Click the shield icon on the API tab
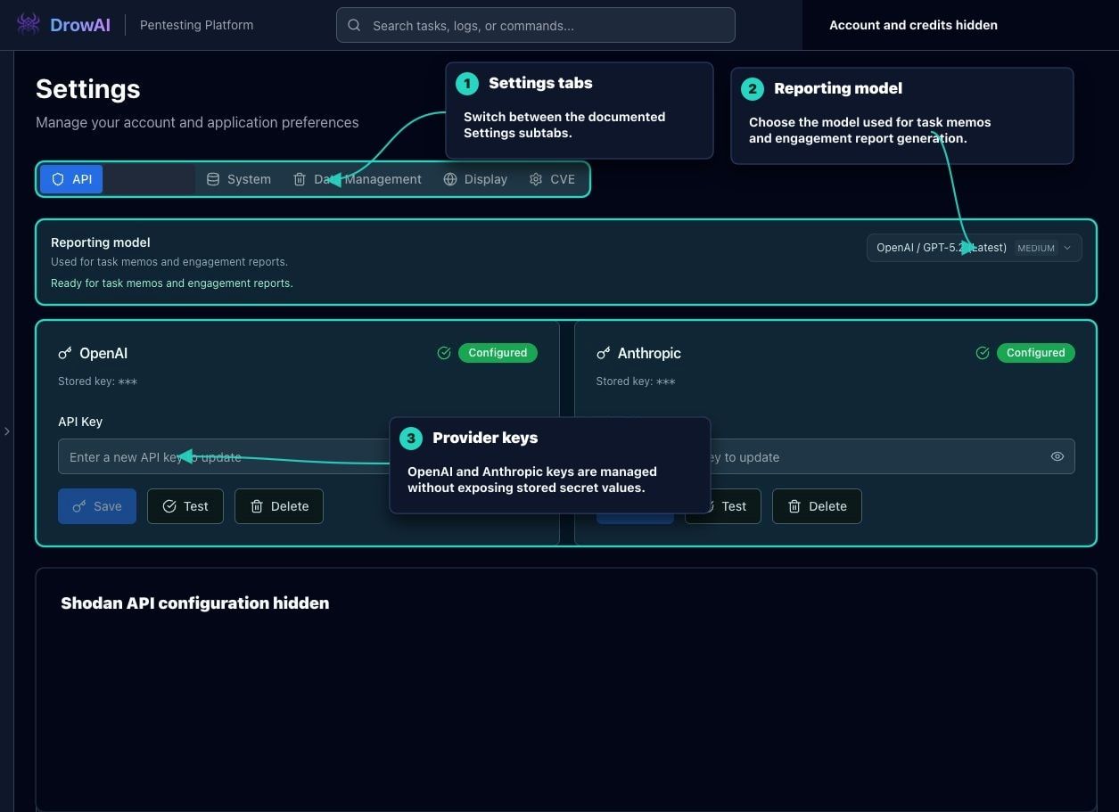1119x812 pixels. coord(58,179)
